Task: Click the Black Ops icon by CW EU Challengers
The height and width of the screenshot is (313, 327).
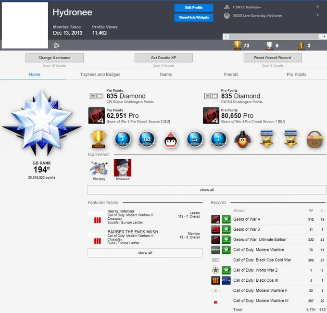Action: (211, 96)
